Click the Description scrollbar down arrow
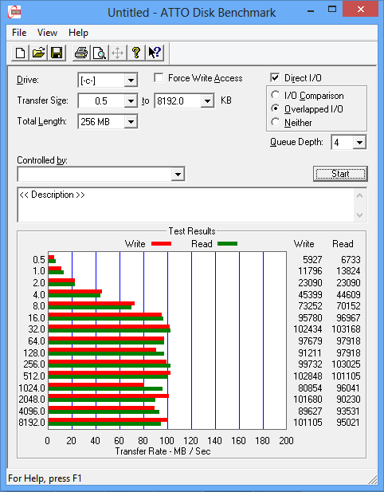The width and height of the screenshot is (384, 492). tap(360, 215)
